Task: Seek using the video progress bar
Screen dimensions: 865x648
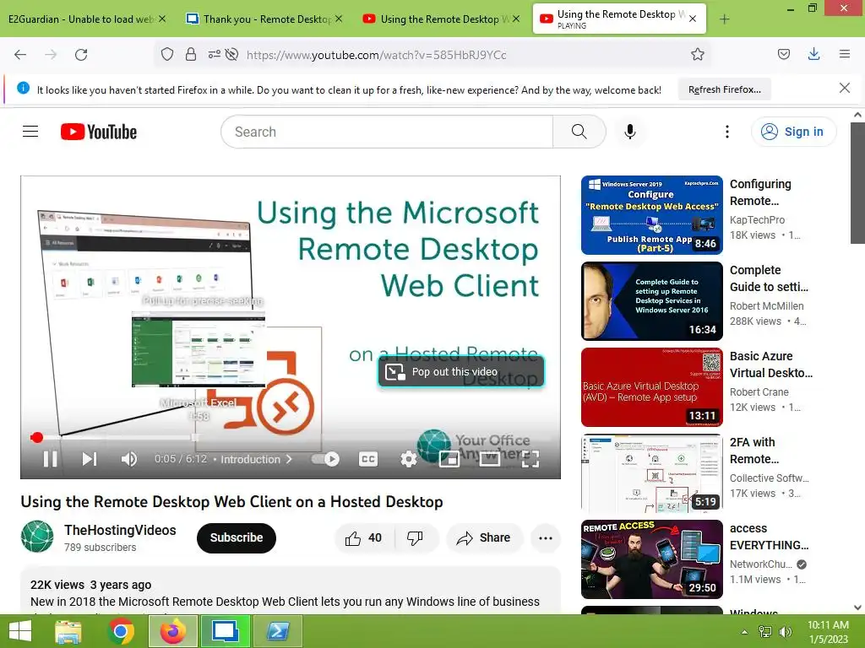Action: (291, 438)
